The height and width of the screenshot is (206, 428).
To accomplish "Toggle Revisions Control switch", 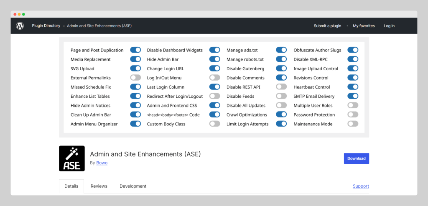I will (x=353, y=78).
